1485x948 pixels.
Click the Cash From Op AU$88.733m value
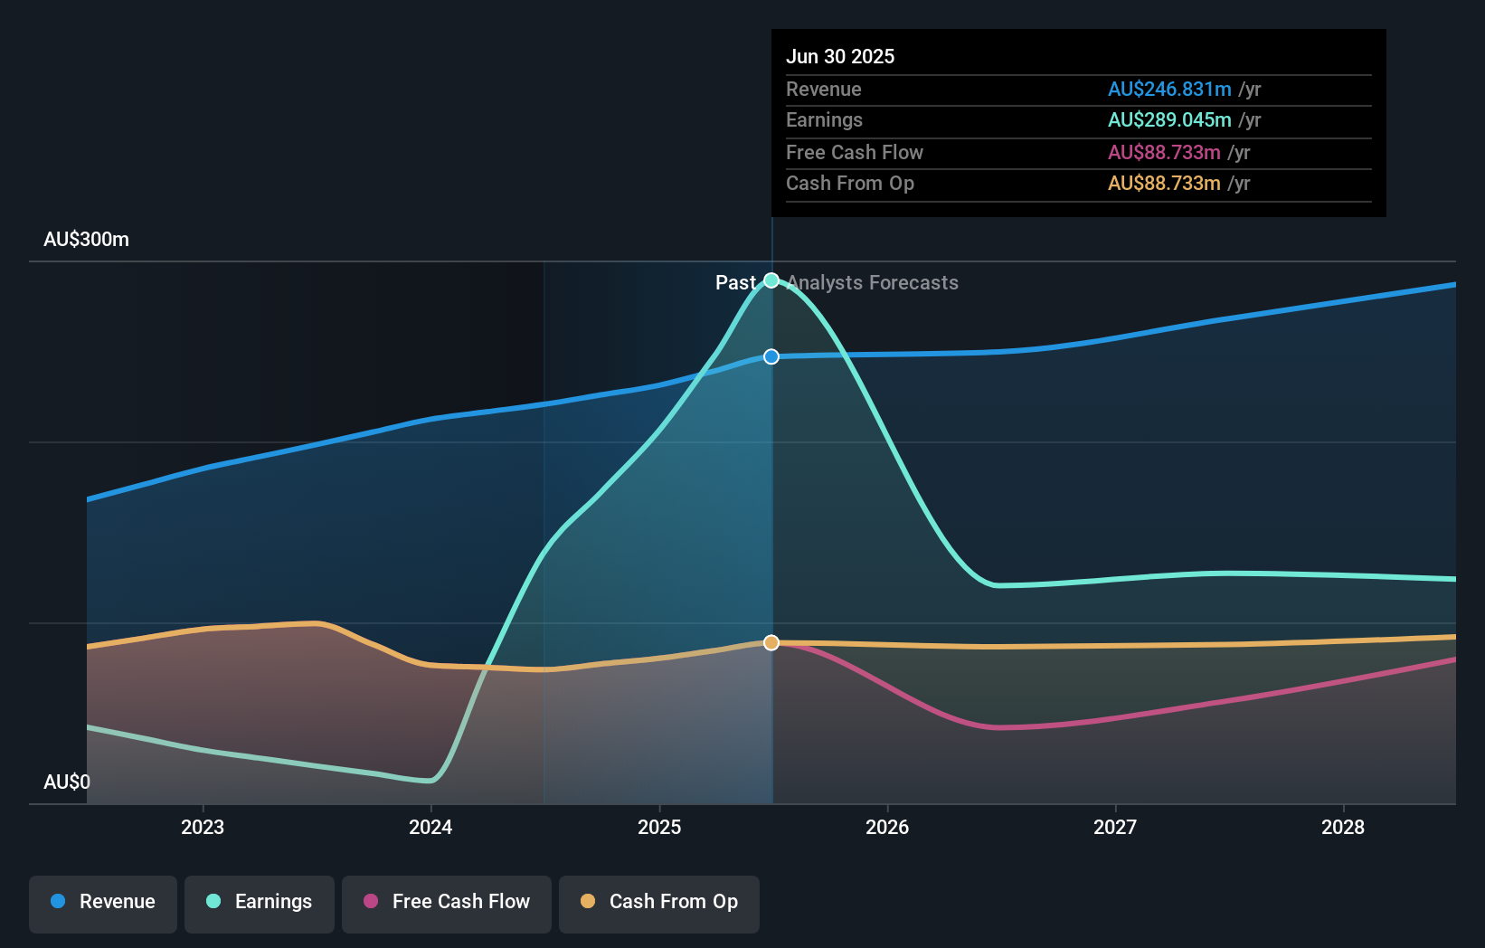click(1164, 183)
